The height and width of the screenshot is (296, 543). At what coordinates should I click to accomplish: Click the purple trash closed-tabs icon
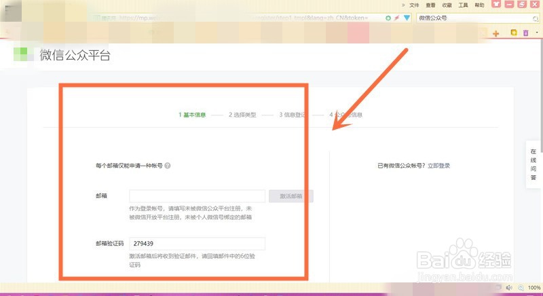[525, 33]
